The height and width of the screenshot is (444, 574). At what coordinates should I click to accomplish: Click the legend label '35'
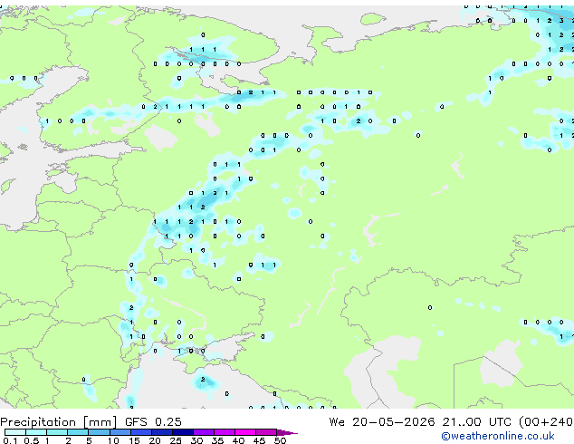(217, 440)
